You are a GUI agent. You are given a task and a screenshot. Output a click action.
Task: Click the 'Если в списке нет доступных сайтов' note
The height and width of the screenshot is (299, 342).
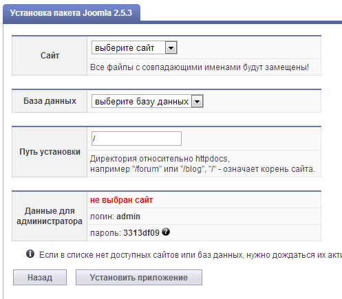tap(191, 255)
